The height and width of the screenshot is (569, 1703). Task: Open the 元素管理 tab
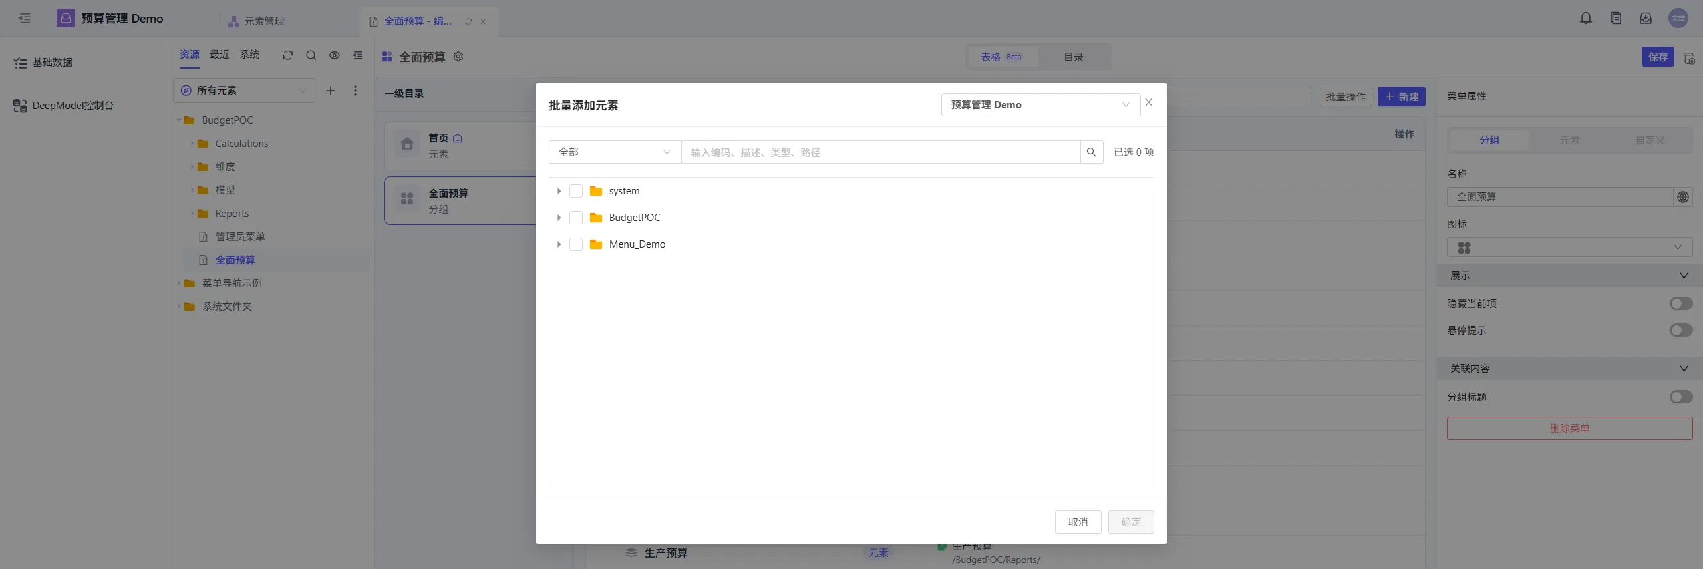click(257, 21)
